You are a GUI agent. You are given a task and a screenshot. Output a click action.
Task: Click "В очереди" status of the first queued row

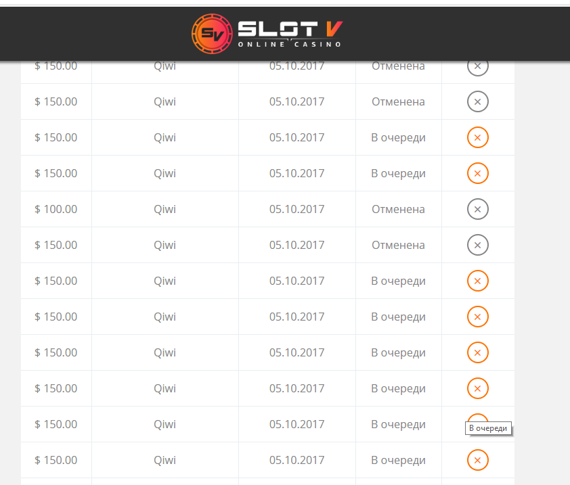(398, 137)
